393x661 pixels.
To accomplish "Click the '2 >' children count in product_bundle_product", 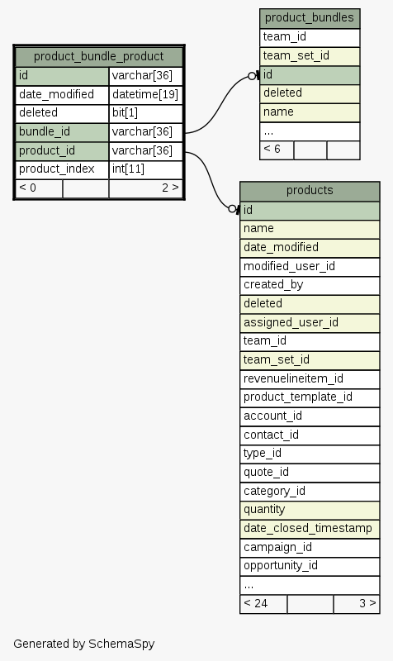I will 146,188.
